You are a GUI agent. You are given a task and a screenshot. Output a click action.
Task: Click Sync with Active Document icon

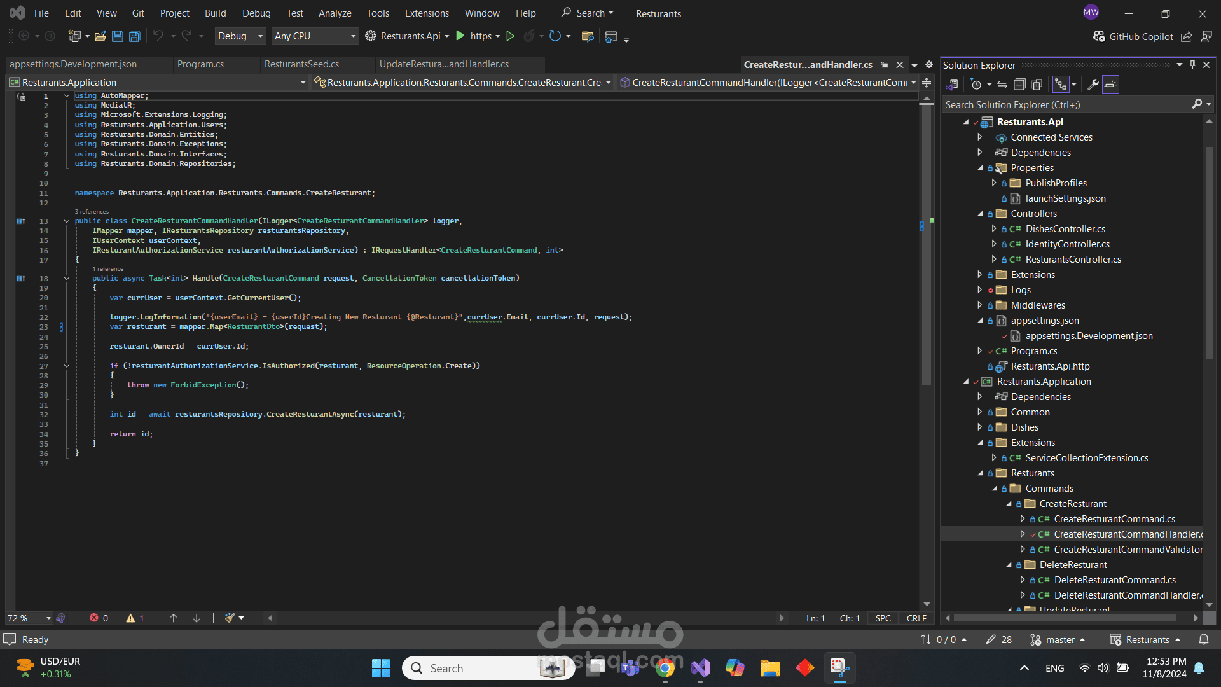[x=1002, y=85]
